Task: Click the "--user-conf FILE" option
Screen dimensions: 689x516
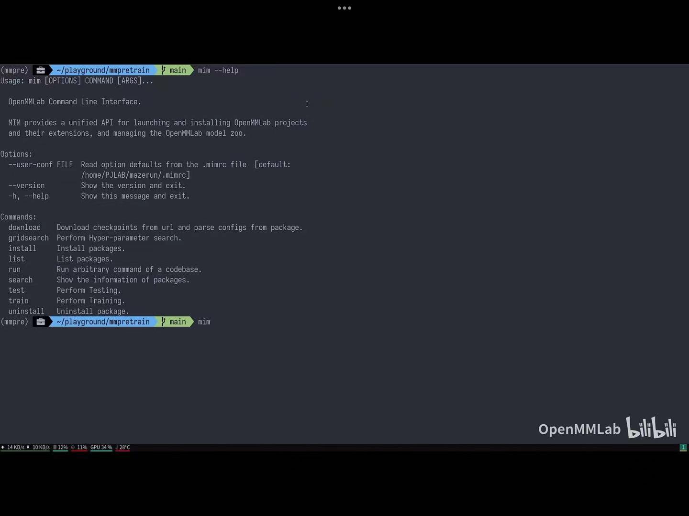Action: (41, 165)
